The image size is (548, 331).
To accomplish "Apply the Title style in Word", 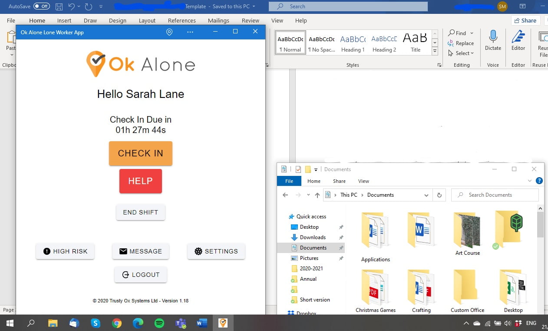I will pos(416,42).
